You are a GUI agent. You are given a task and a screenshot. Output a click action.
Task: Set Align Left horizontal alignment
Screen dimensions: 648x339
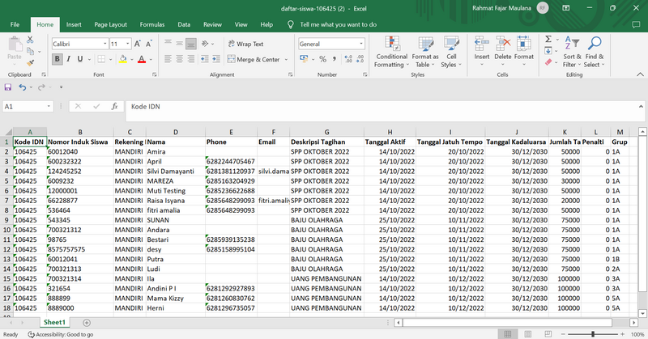tap(168, 59)
